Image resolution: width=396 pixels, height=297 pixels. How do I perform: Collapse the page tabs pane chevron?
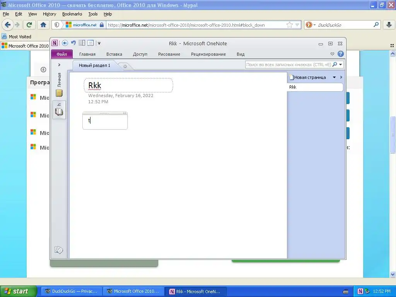coord(341,77)
